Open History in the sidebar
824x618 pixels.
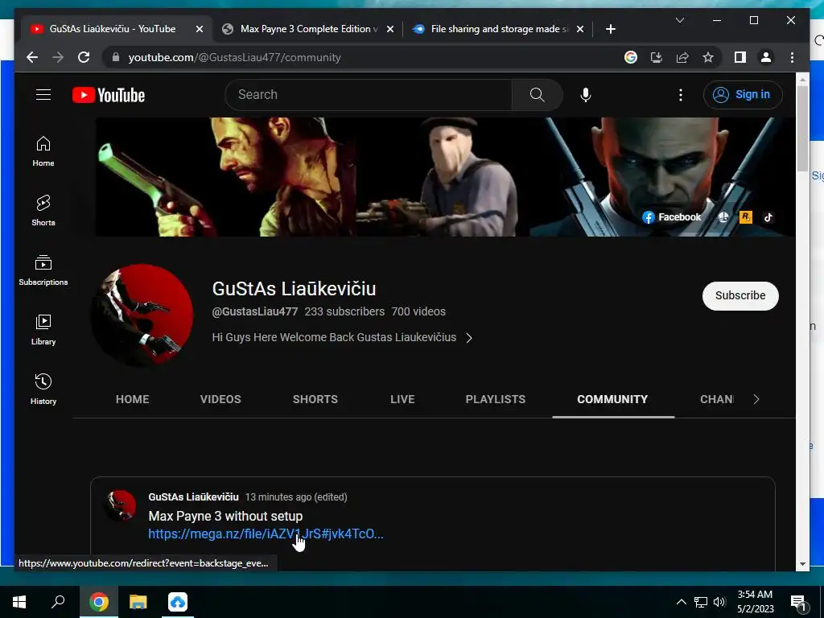[43, 389]
